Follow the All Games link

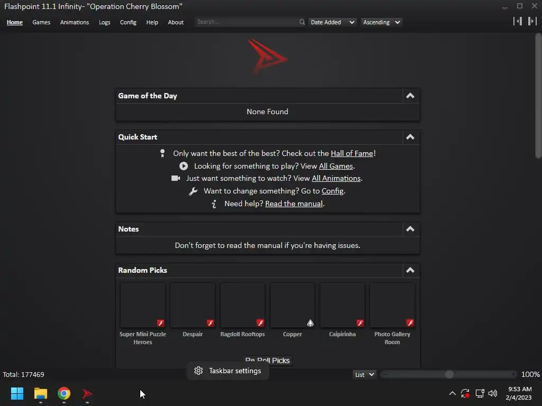336,166
